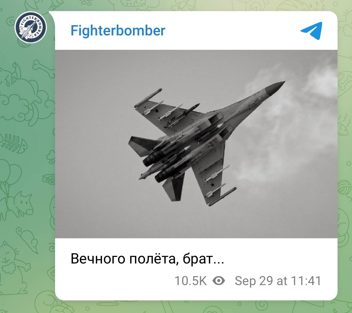The height and width of the screenshot is (313, 352).
Task: Click the dog doodle in the background
Action: (18, 205)
